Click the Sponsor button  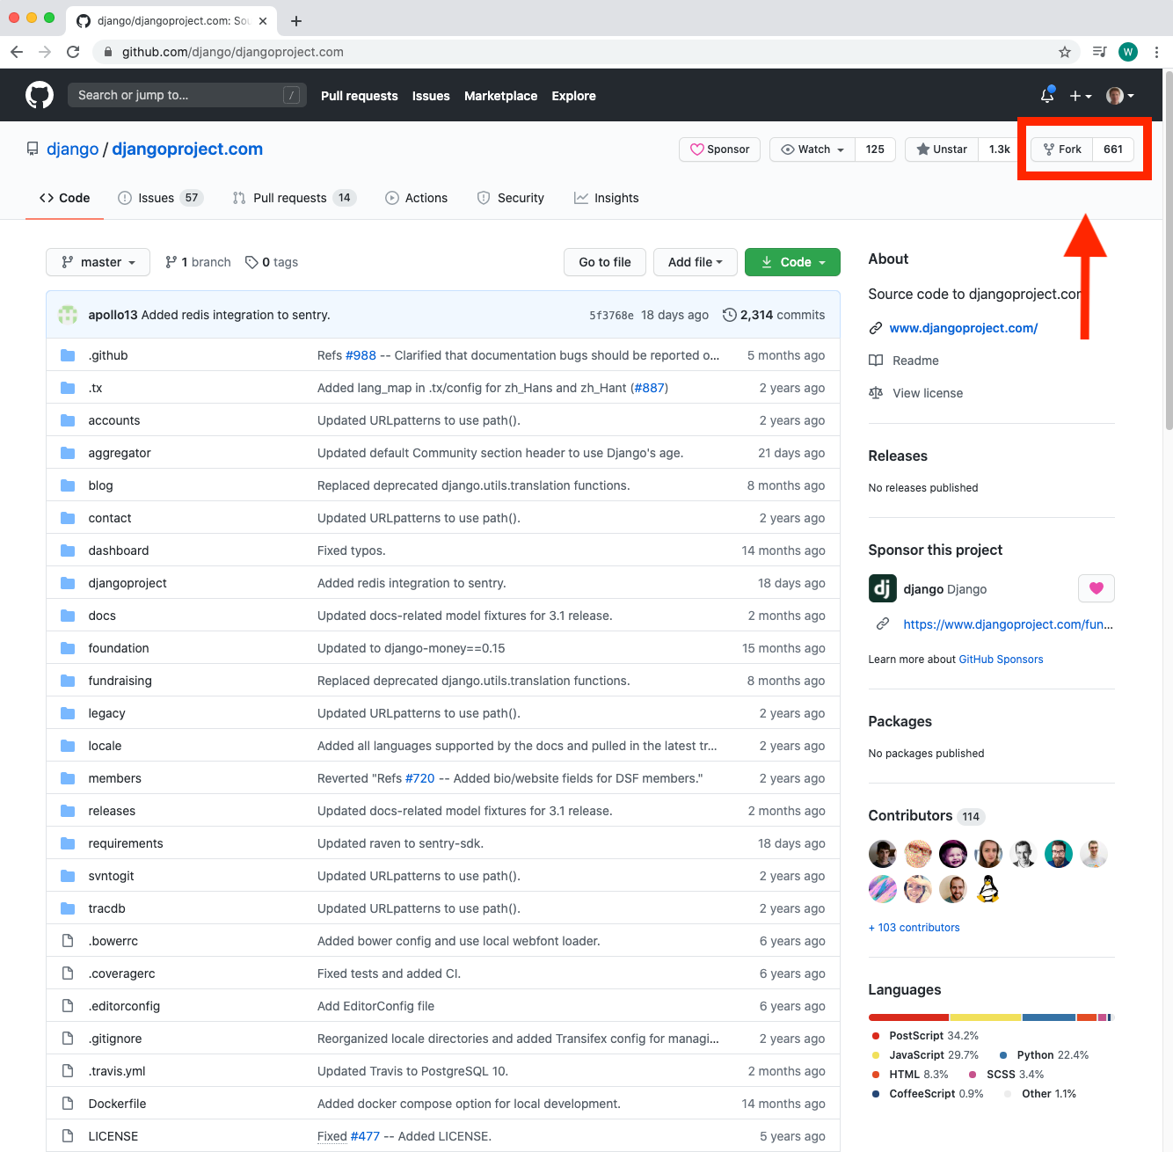click(x=720, y=149)
